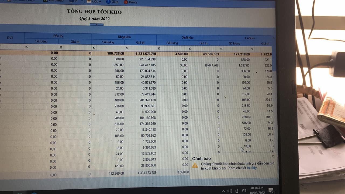Click the In print icon
The width and height of the screenshot is (345, 194).
(71, 1)
